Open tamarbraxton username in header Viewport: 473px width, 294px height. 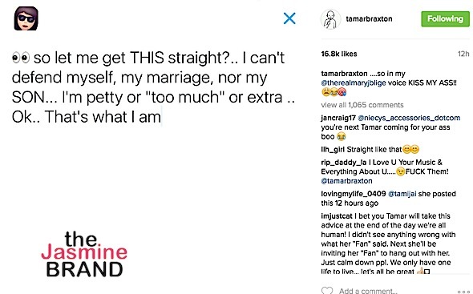(369, 19)
